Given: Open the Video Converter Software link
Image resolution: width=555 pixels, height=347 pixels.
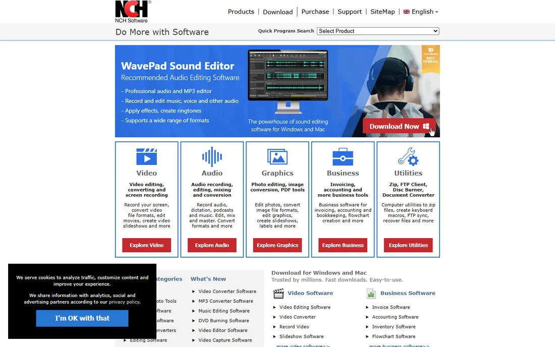Looking at the screenshot, I should point(227,292).
